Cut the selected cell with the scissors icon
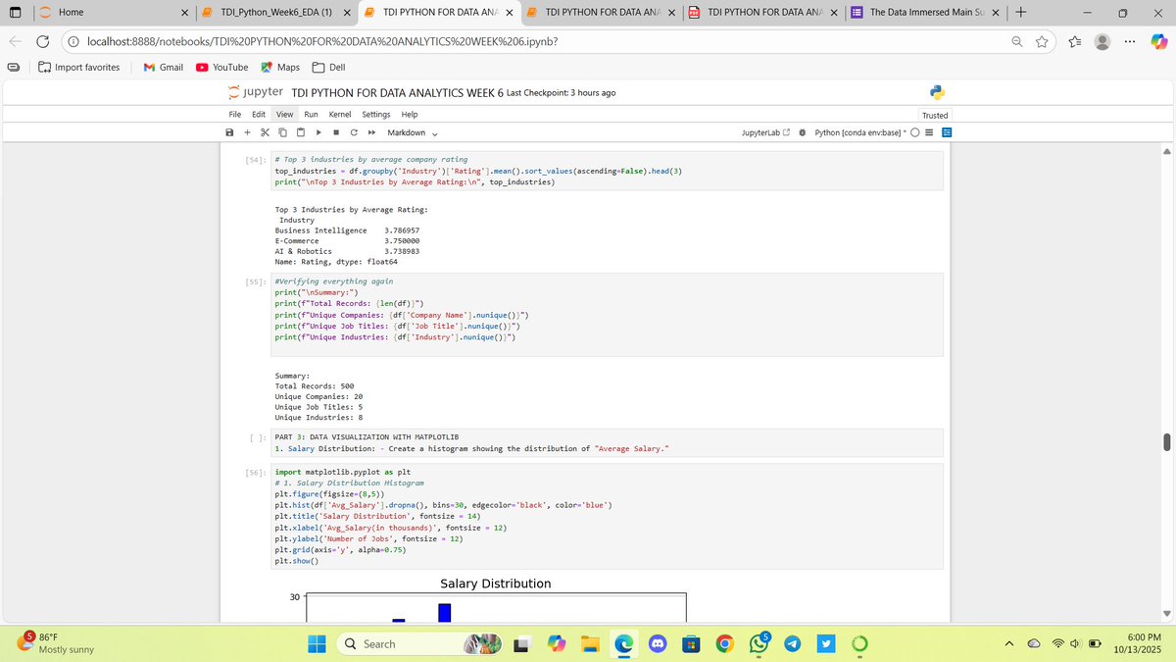The height and width of the screenshot is (662, 1176). click(265, 132)
